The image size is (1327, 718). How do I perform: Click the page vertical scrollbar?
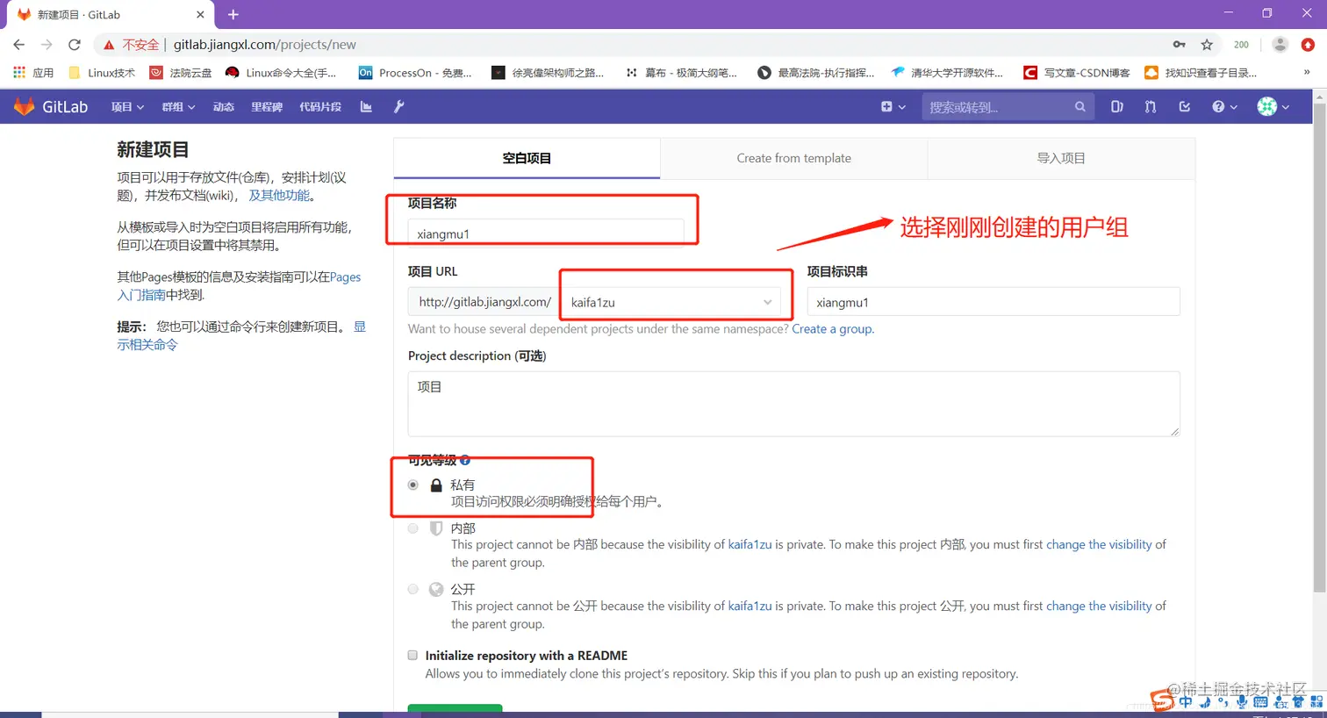(1319, 347)
